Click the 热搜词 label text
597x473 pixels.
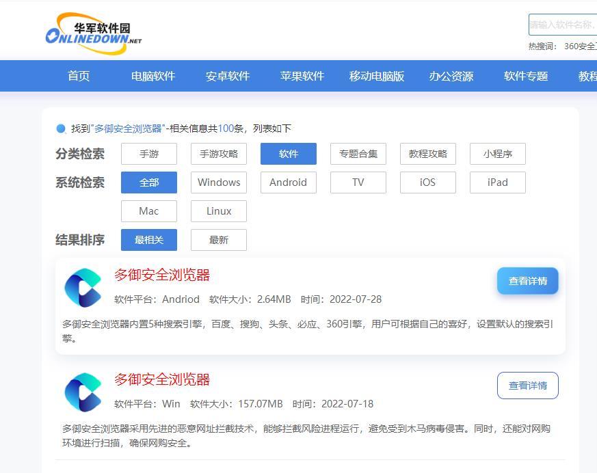(542, 46)
